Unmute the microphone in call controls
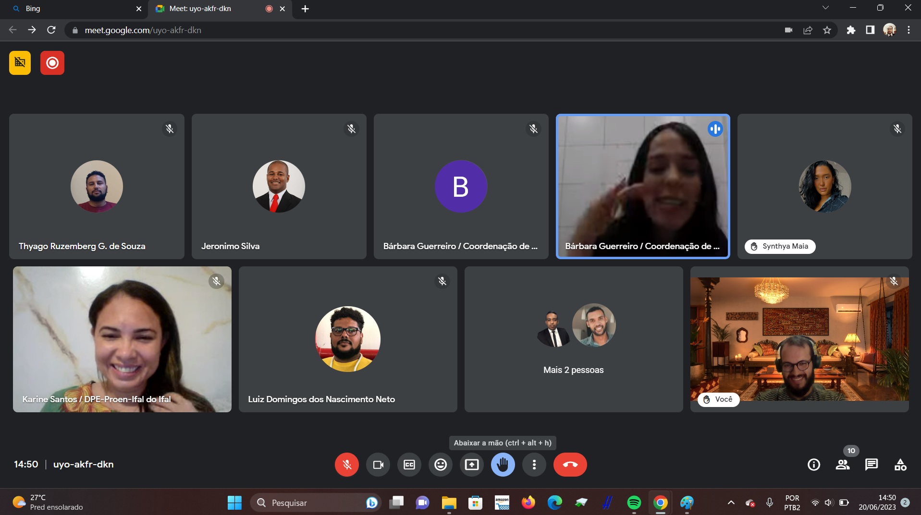 (346, 465)
